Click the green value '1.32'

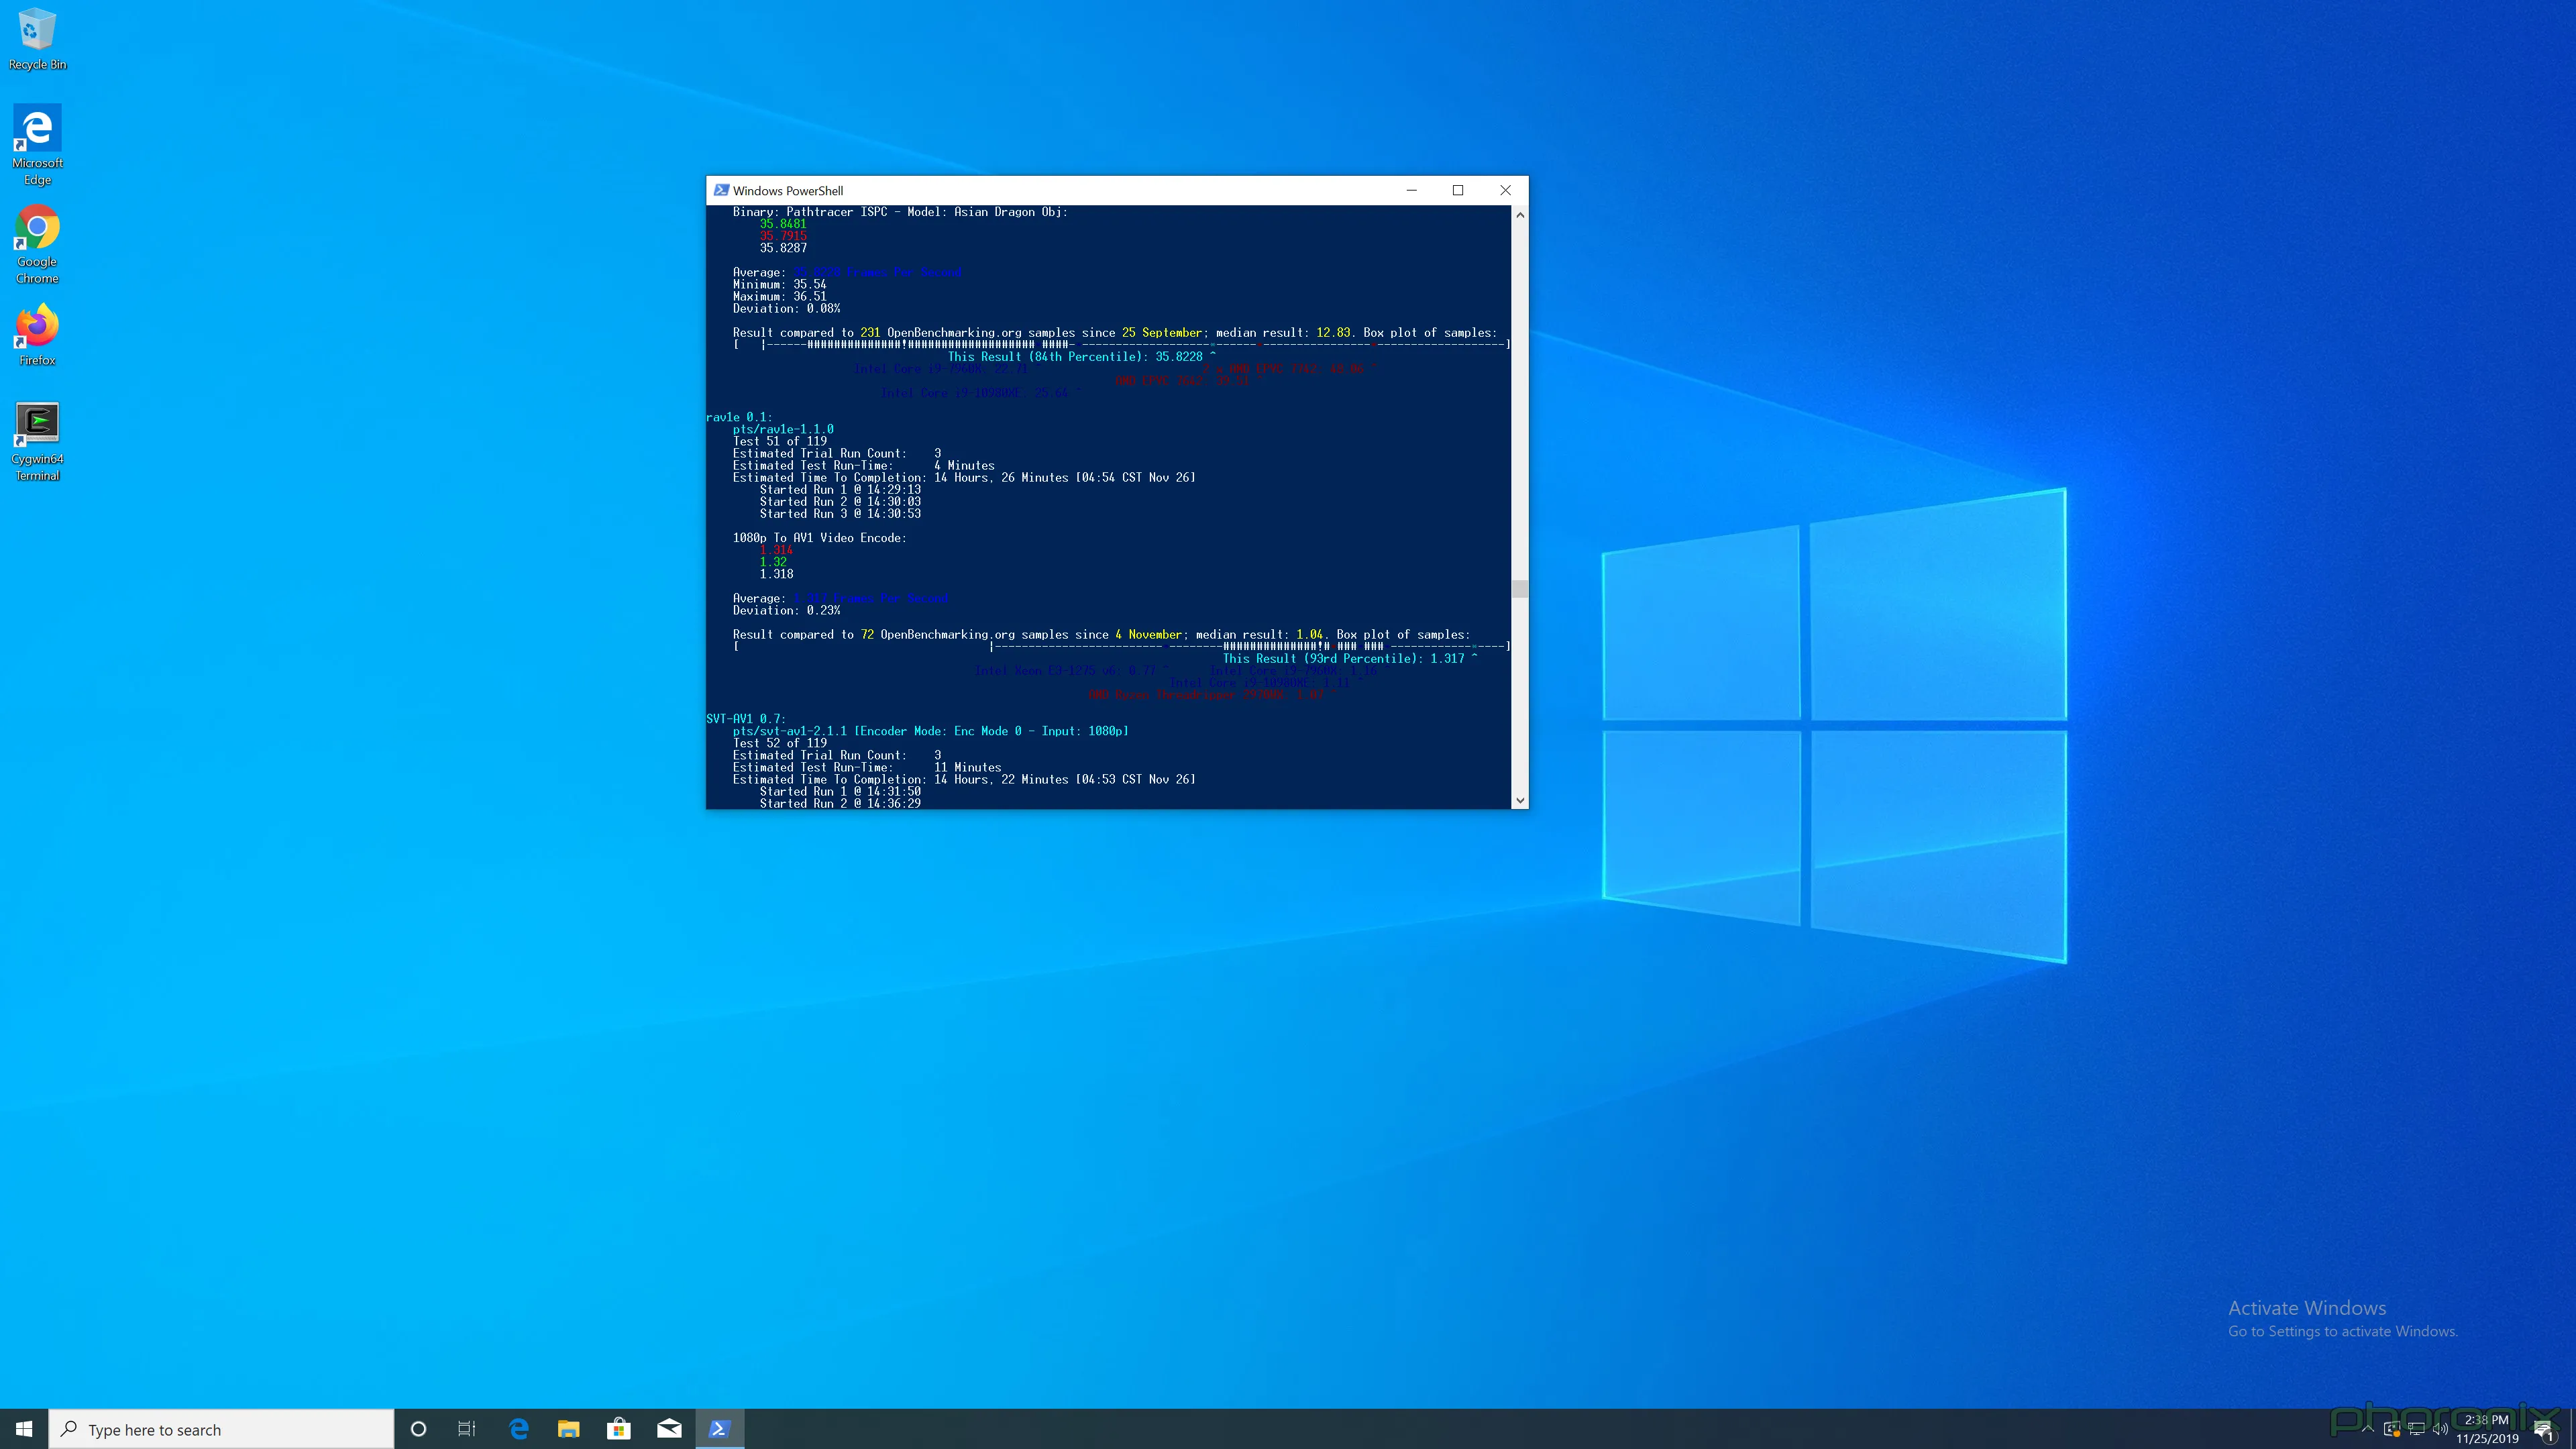tap(773, 562)
